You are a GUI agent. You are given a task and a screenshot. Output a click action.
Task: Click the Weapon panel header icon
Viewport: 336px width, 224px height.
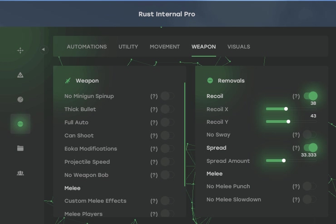(x=68, y=81)
